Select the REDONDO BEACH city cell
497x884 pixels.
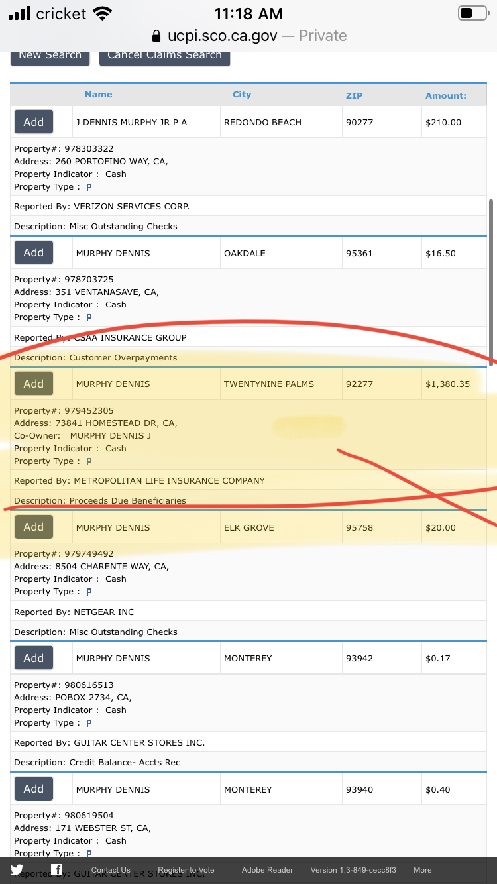click(x=262, y=122)
